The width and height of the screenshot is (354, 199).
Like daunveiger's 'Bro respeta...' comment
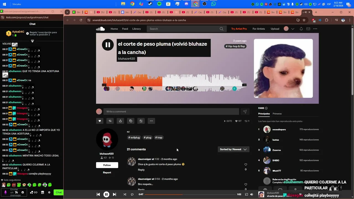tap(246, 184)
